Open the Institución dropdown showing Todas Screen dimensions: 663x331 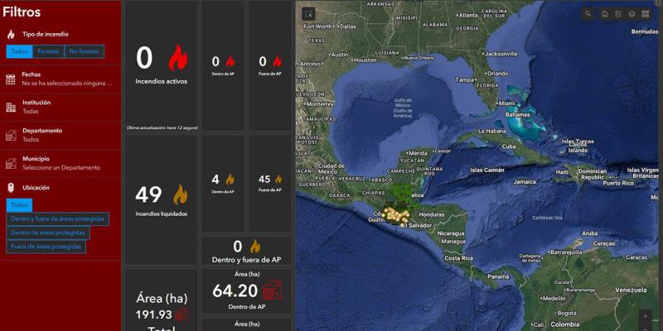pos(60,108)
